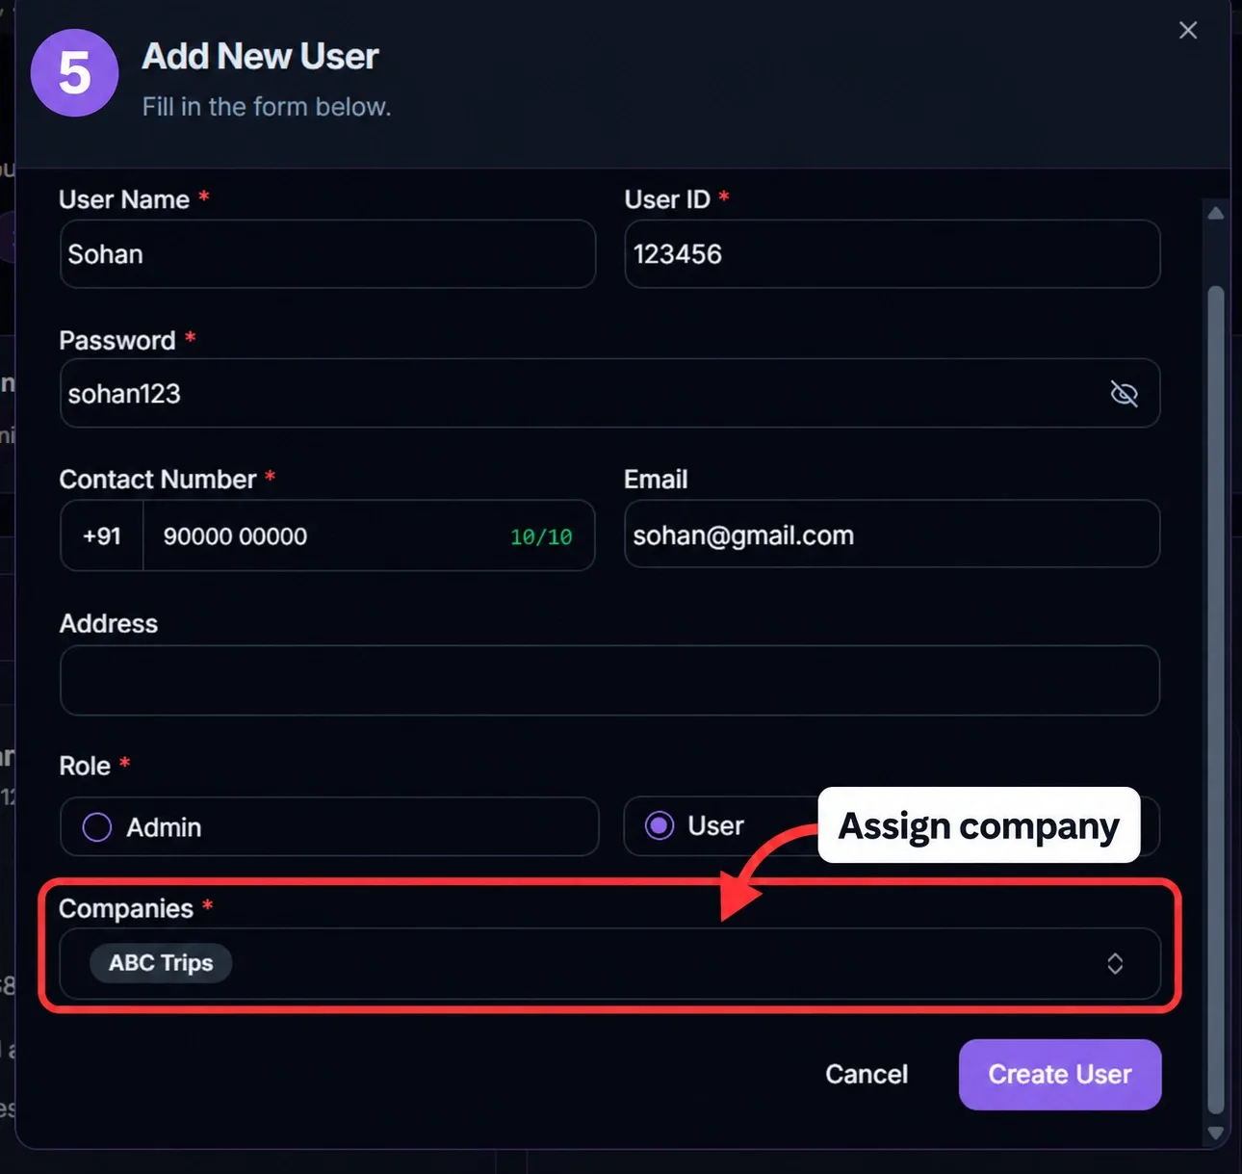Click the scrollbar down arrow
The image size is (1242, 1174).
point(1216,1134)
